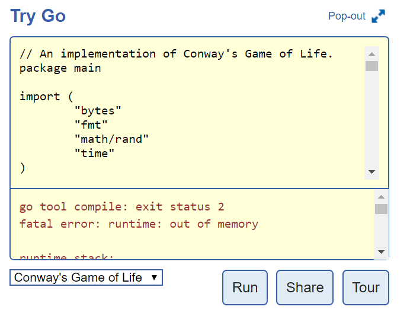Click the code editor scrollbar track below thumb
The width and height of the screenshot is (410, 316).
coord(372,118)
